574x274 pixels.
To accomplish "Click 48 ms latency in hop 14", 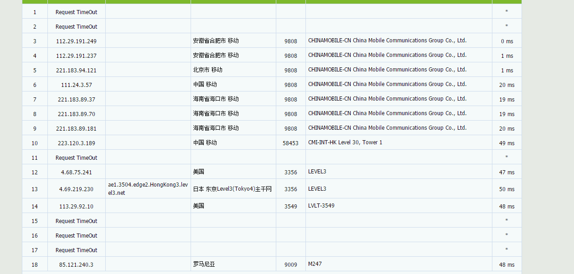I will tap(507, 206).
